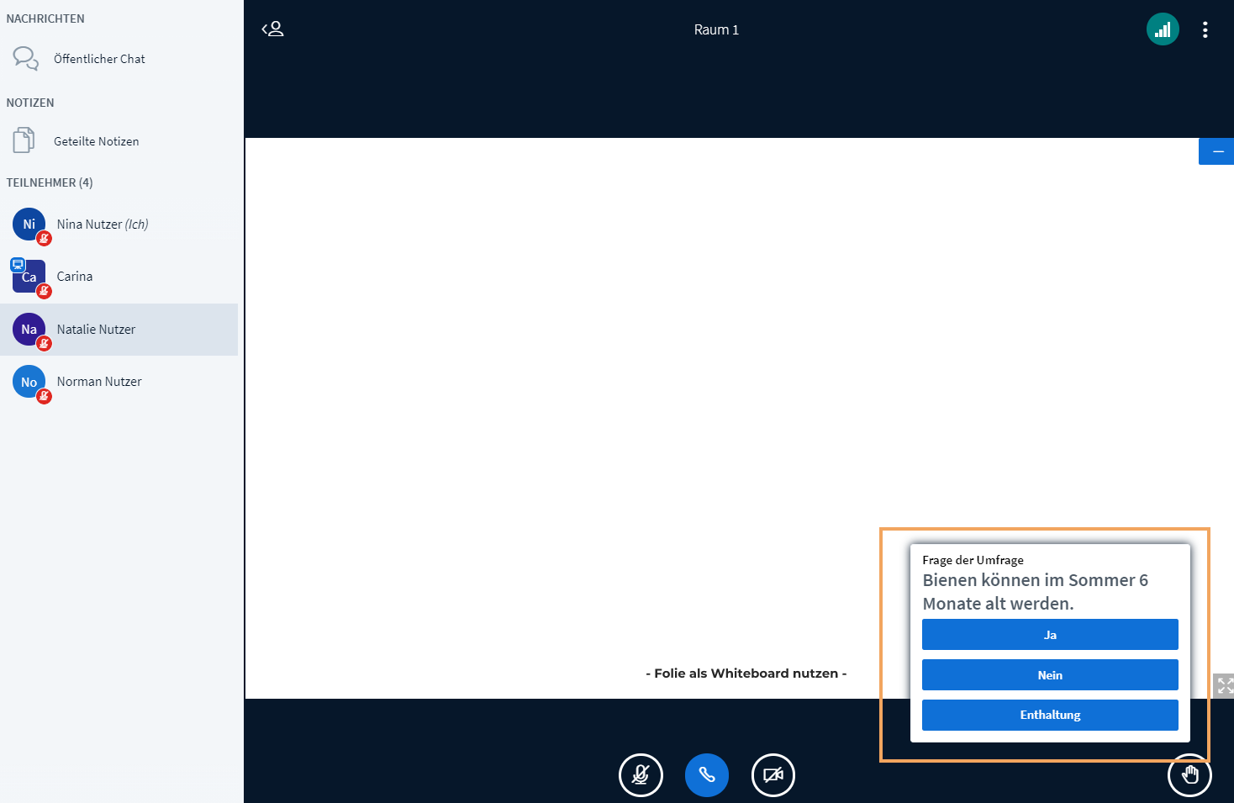This screenshot has height=803, width=1234.
Task: Select Enthaltung in the poll
Action: point(1050,715)
